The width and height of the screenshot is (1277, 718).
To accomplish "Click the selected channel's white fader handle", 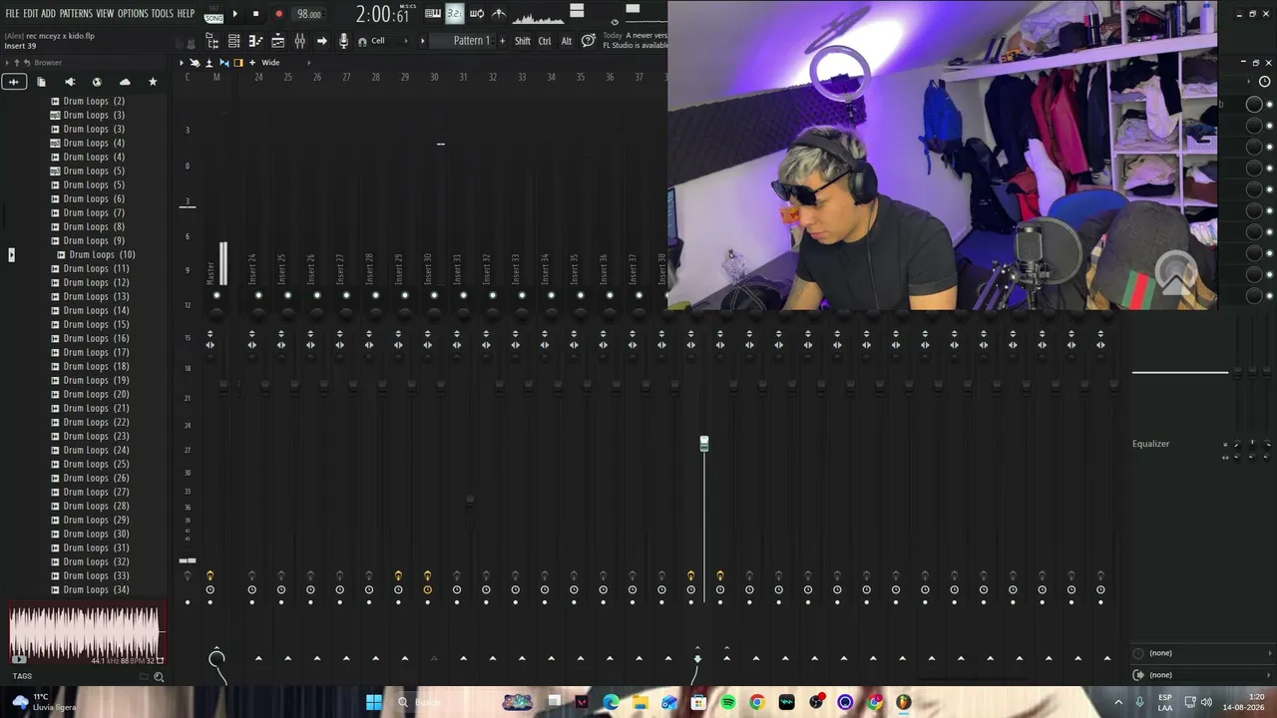I will coord(704,444).
